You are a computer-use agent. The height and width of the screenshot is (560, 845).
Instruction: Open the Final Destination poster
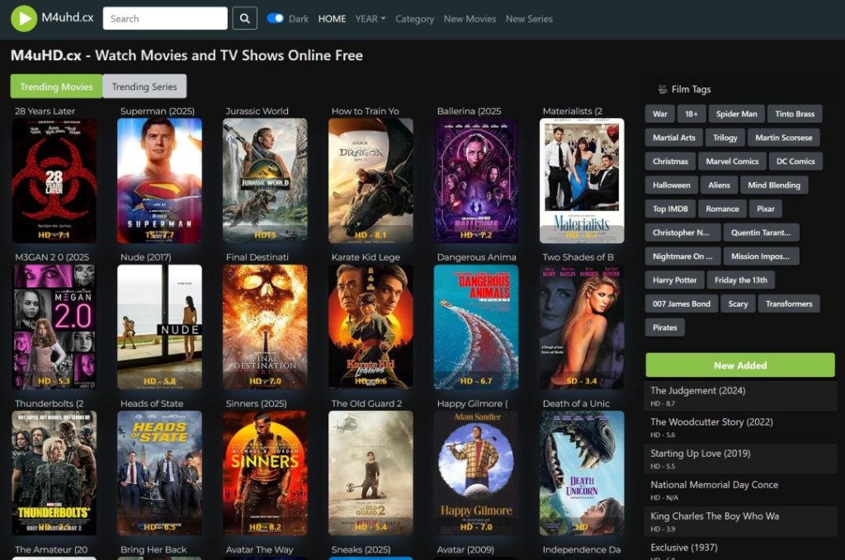point(265,327)
